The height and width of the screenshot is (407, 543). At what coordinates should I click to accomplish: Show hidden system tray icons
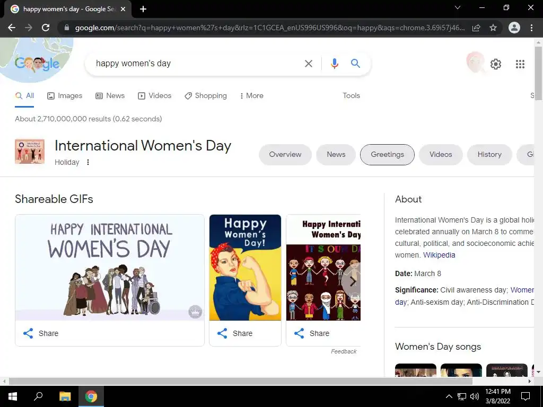pyautogui.click(x=449, y=396)
